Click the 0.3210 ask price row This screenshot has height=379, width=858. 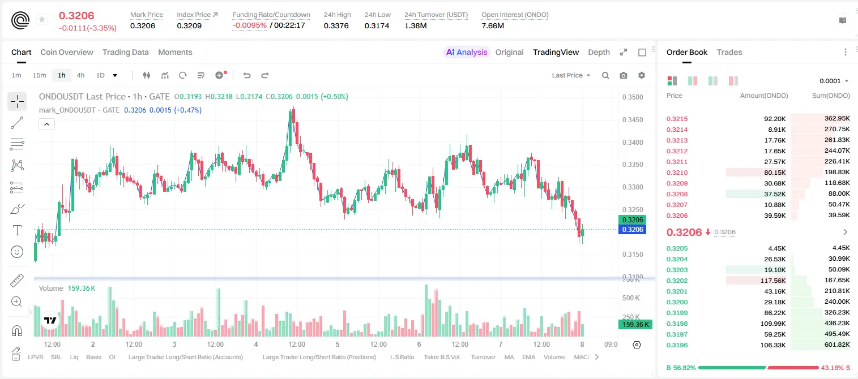[758, 172]
